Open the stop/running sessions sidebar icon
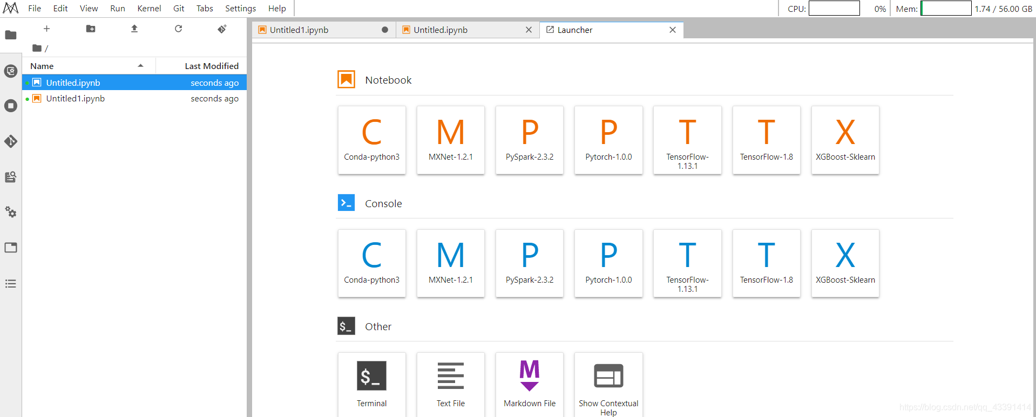The image size is (1036, 417). (x=11, y=106)
